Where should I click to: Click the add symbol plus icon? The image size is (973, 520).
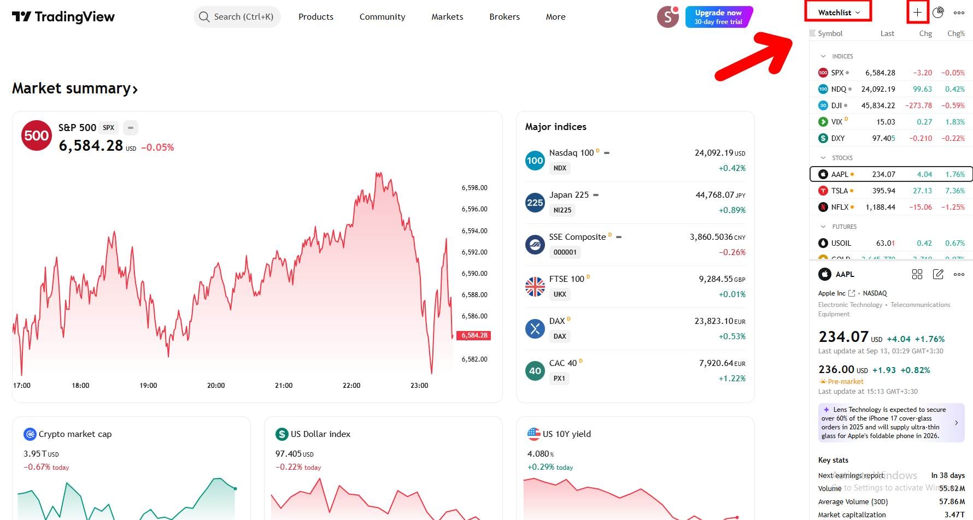click(x=917, y=13)
